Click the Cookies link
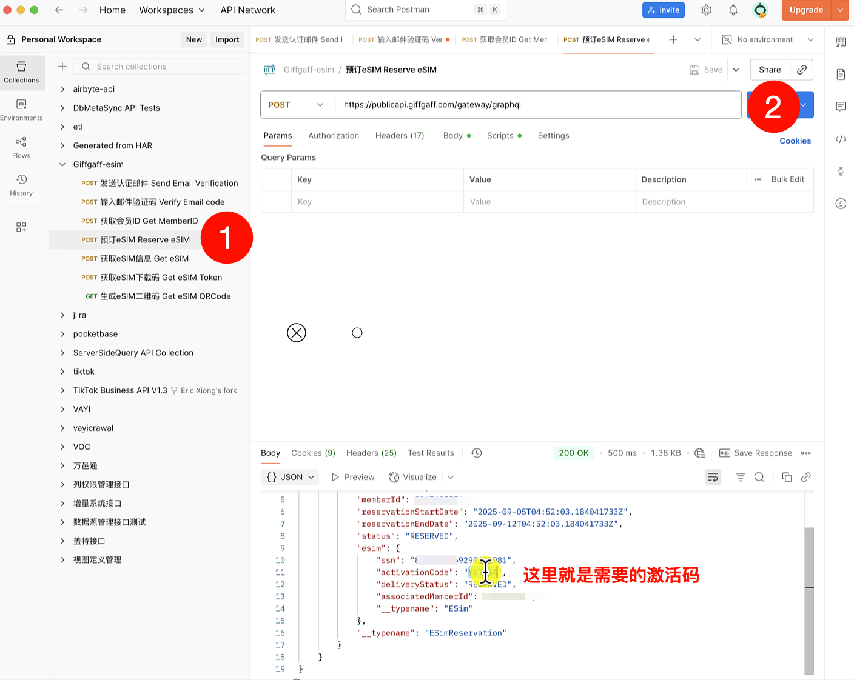 coord(795,141)
